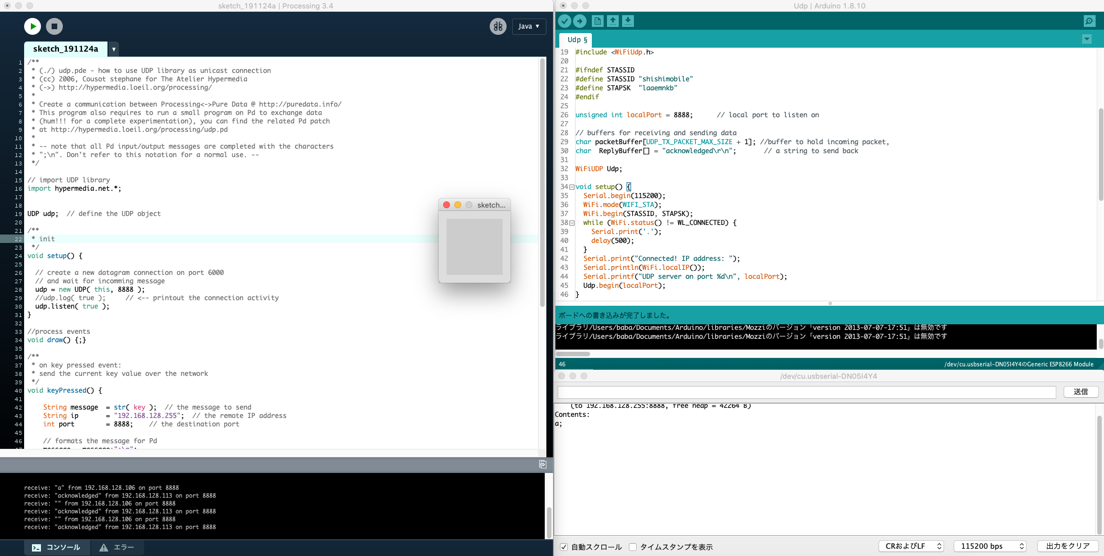This screenshot has width=1104, height=556.
Task: Change the 115200 bps baud rate
Action: click(x=990, y=546)
